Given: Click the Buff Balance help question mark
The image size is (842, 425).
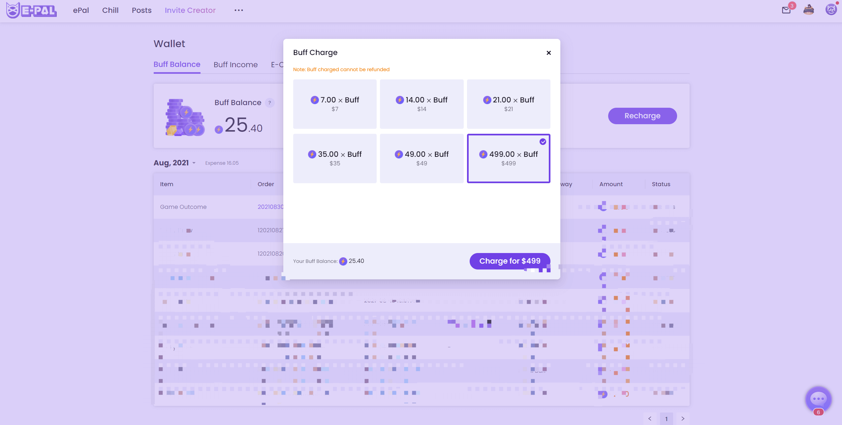Looking at the screenshot, I should [270, 103].
